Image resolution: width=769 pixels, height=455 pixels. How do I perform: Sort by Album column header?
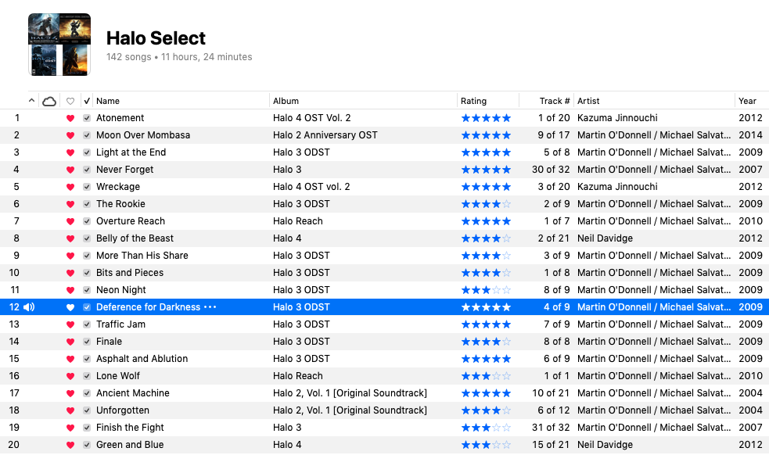click(x=286, y=101)
